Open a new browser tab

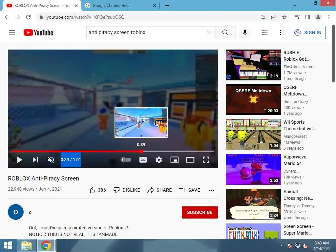click(167, 6)
